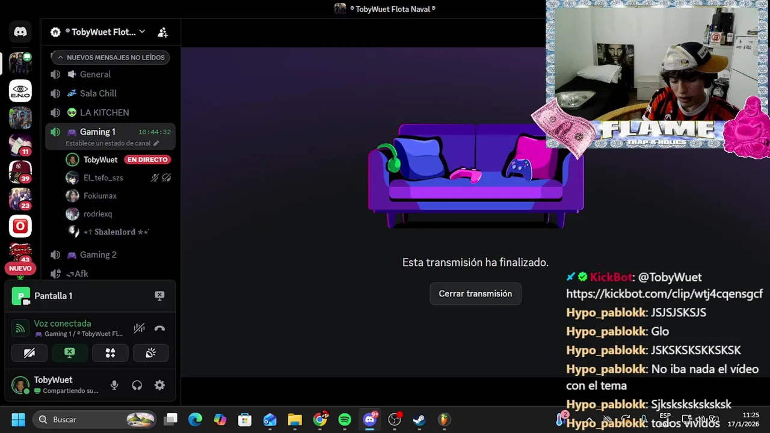Deafen with the headphones icon
The width and height of the screenshot is (770, 433).
click(x=137, y=385)
